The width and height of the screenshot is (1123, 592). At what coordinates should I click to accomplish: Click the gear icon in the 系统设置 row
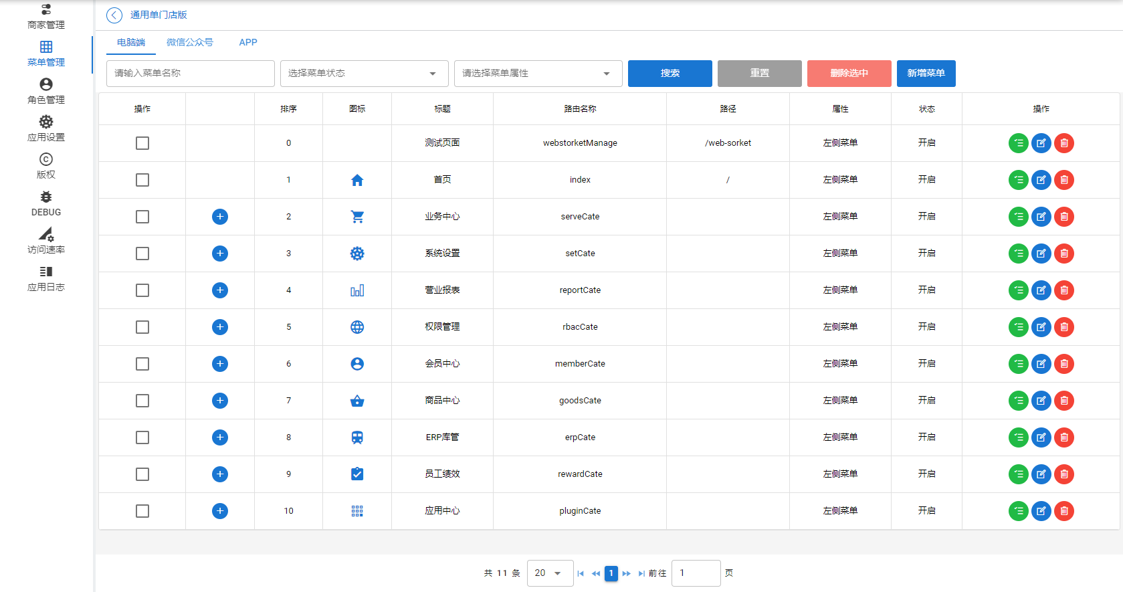(357, 254)
